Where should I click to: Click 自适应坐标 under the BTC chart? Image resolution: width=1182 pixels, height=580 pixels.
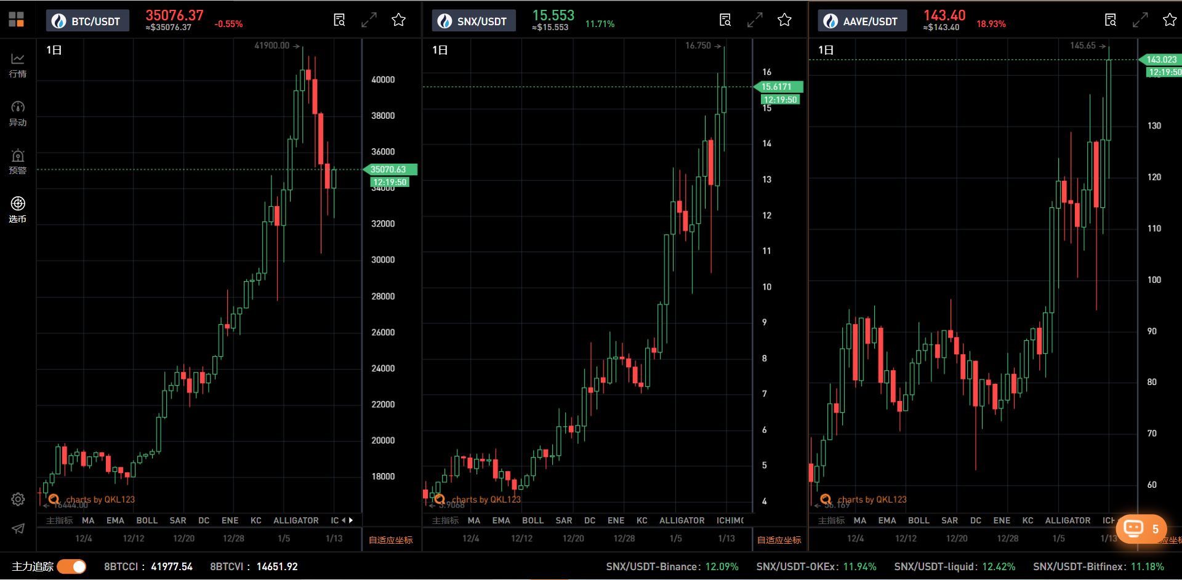(390, 540)
